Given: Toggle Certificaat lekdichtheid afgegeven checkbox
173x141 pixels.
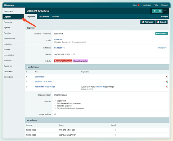Looking at the screenshot, I should click(x=55, y=108).
